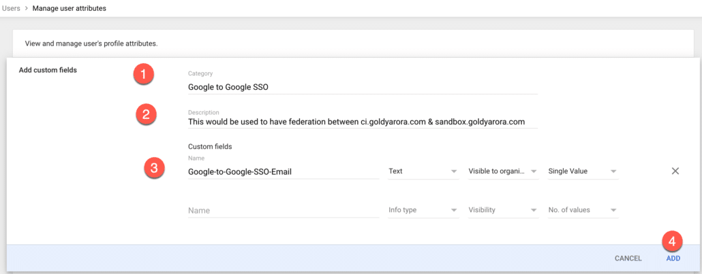Select the Add custom fields heading
The height and width of the screenshot is (274, 702).
[48, 70]
